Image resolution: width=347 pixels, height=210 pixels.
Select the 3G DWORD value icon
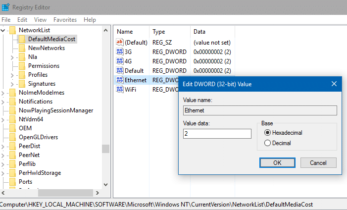(x=119, y=52)
